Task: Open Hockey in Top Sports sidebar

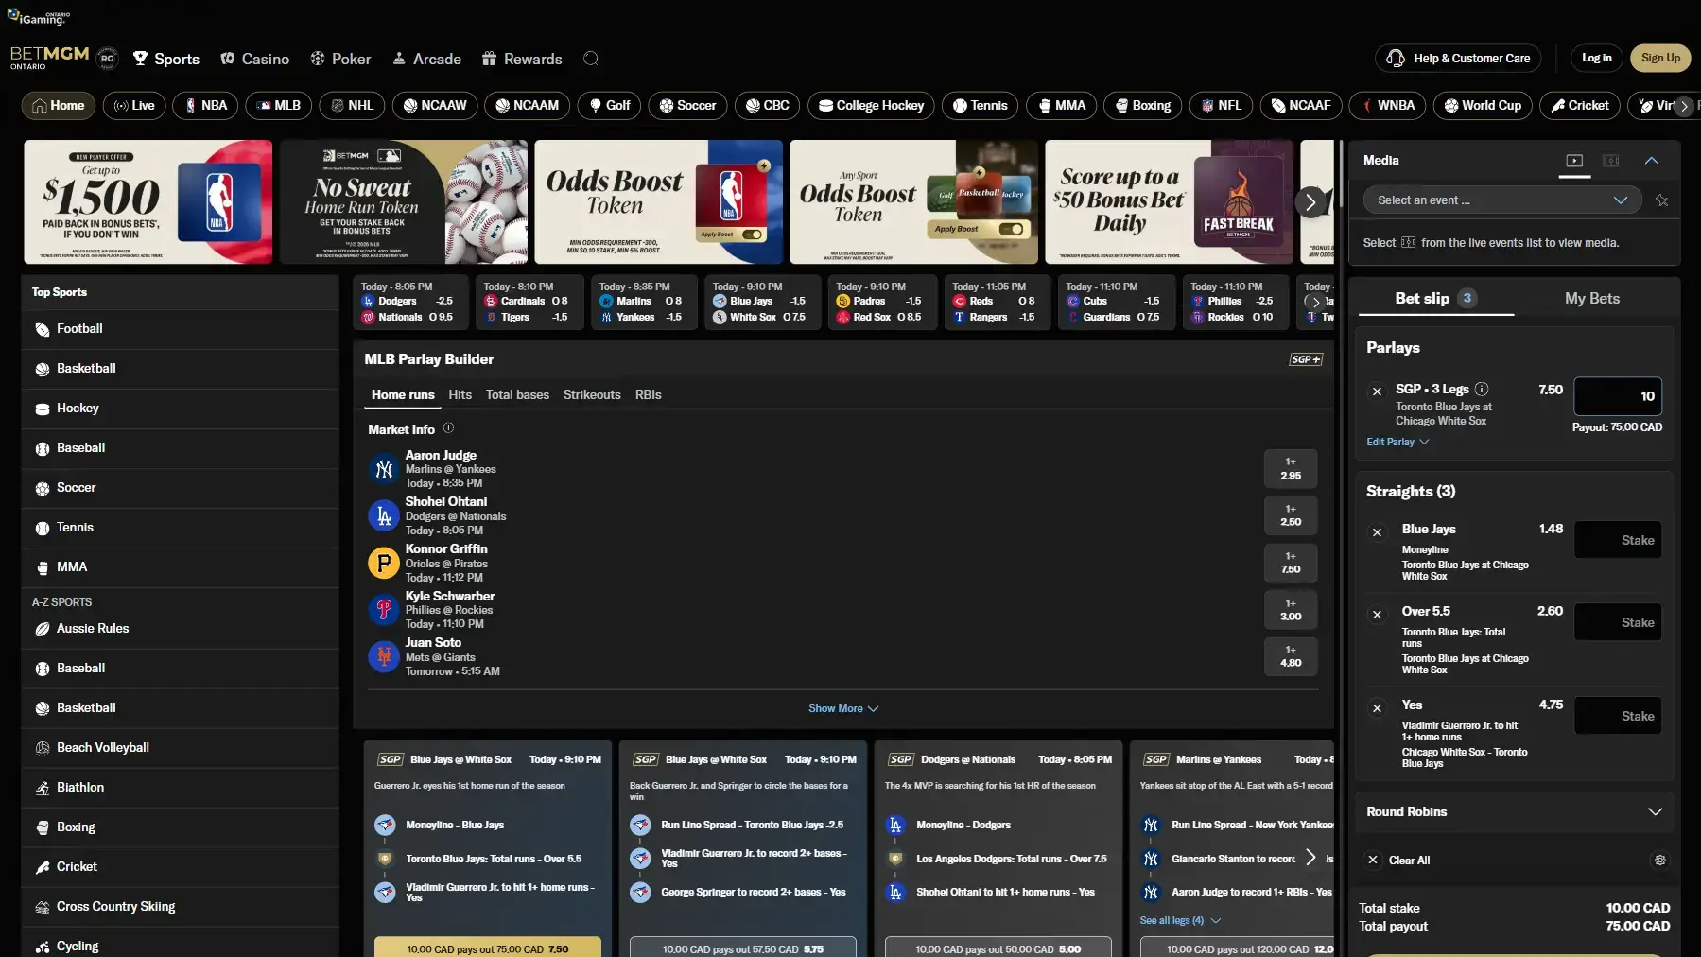Action: (x=180, y=409)
